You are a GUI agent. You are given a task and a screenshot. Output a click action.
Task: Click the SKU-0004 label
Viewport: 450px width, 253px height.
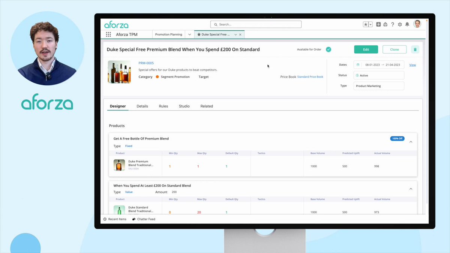point(133,169)
